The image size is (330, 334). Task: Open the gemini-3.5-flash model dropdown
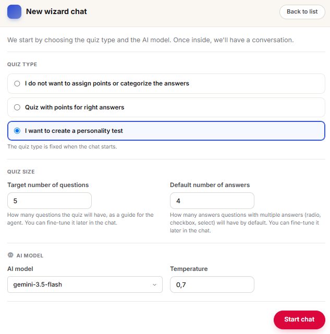(85, 284)
